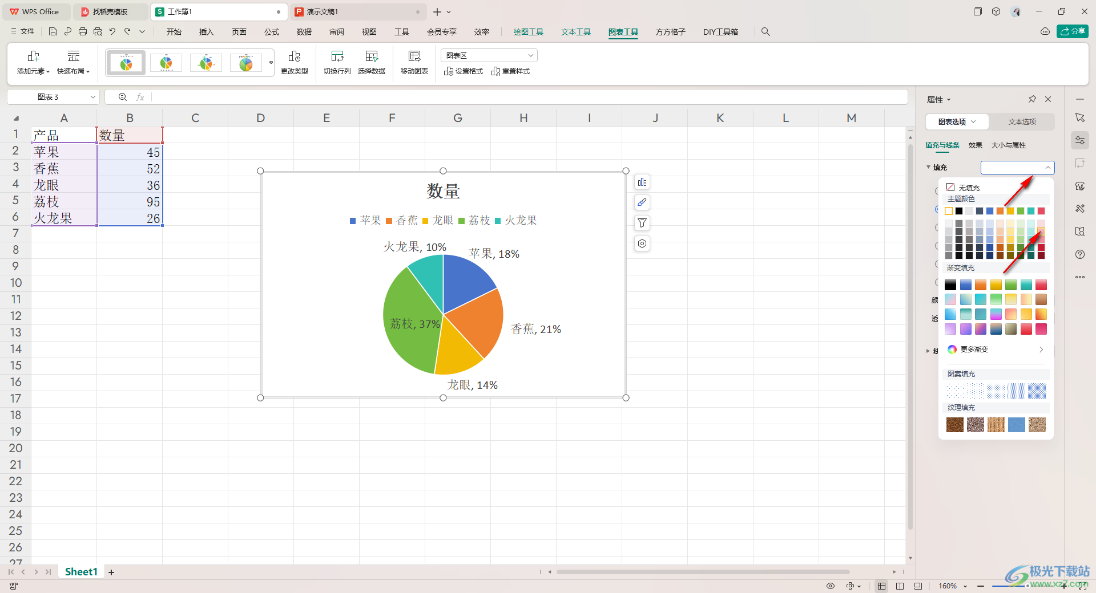Open the 添加元素 add element dropdown
Viewport: 1096px width, 593px height.
(33, 63)
